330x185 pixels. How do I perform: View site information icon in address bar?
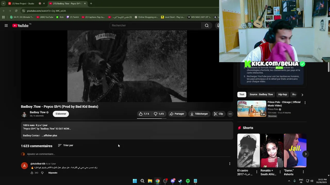tap(23, 11)
